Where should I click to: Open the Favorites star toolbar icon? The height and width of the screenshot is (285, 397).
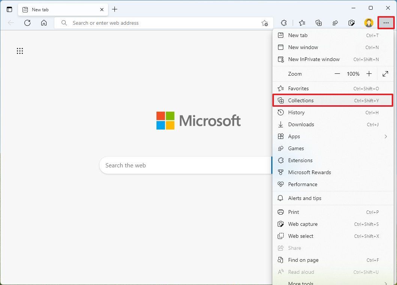302,23
